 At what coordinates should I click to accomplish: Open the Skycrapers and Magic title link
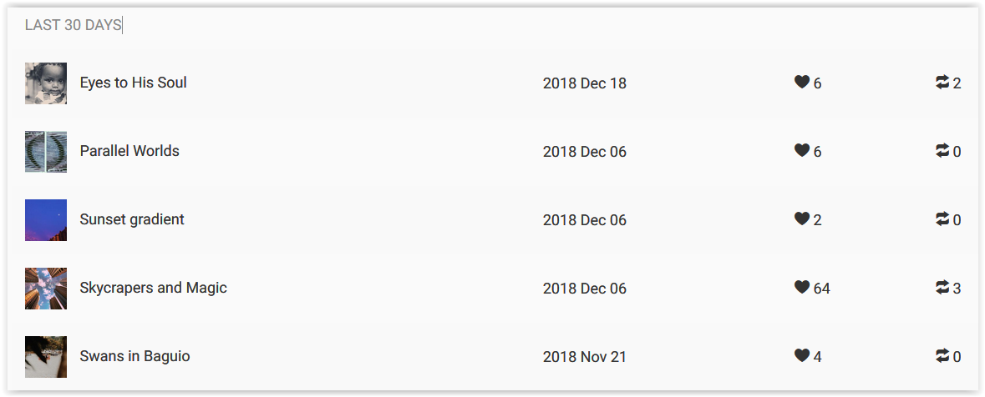(x=153, y=288)
